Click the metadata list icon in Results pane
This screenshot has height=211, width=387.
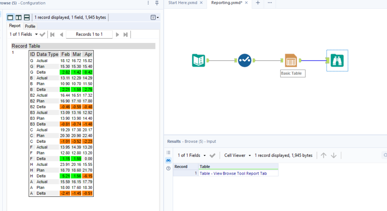click(x=168, y=152)
